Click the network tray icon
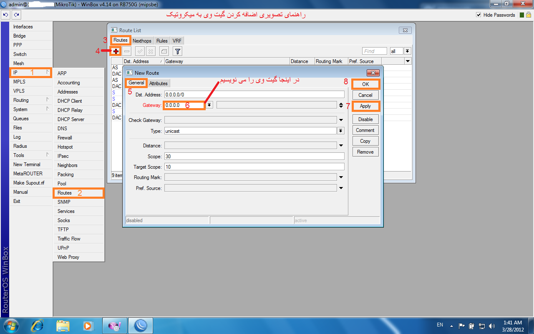This screenshot has width=534, height=334. [482, 326]
